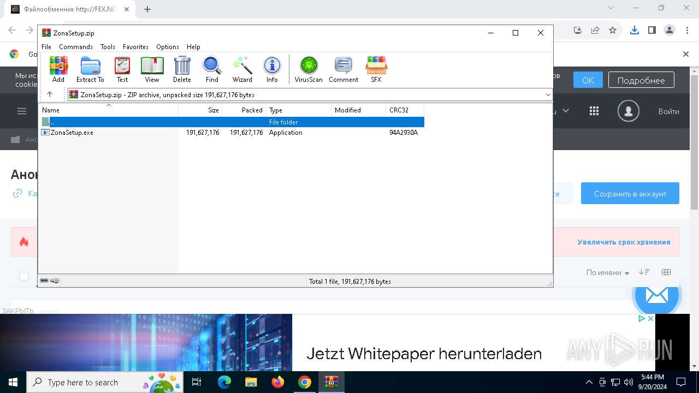Screen dimensions: 699x393
Task: Open Microsoft Edge from taskbar
Action: pyautogui.click(x=224, y=382)
